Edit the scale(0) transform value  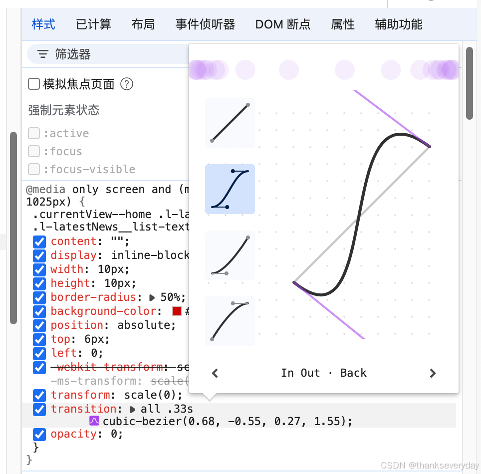(150, 395)
